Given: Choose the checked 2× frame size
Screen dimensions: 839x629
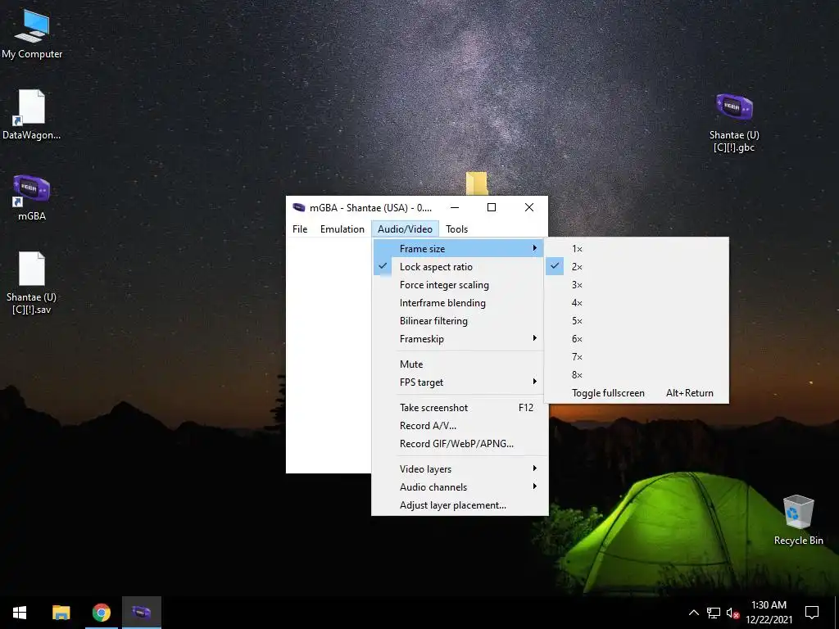Looking at the screenshot, I should 636,267.
